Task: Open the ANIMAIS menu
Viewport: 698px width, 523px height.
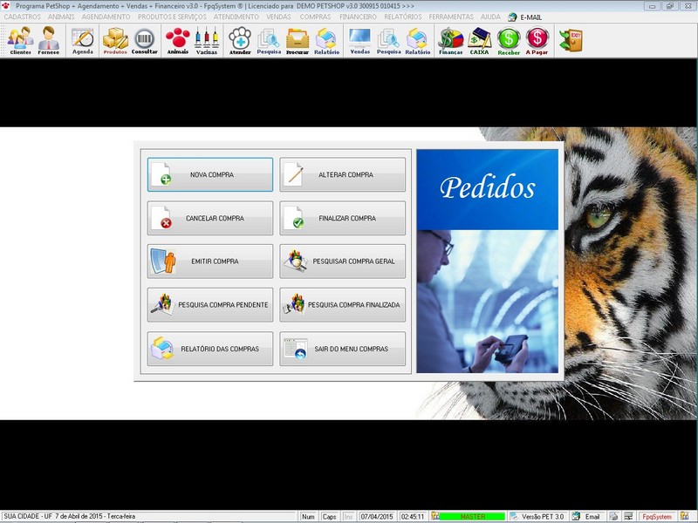Action: click(61, 17)
